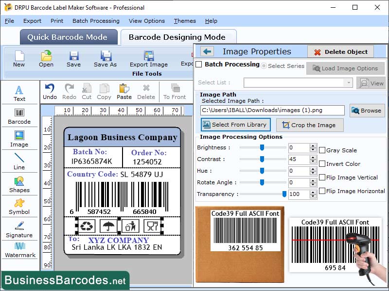Image resolution: width=389 pixels, height=291 pixels.
Task: Click Browse to pick image path
Action: [x=367, y=111]
